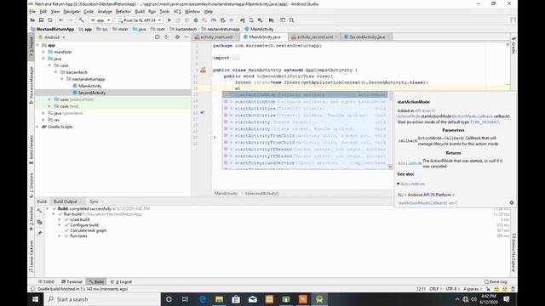Screen dimensions: 545x306
Task: Open Microsoft Edge from the taskbar
Action: [x=203, y=299]
